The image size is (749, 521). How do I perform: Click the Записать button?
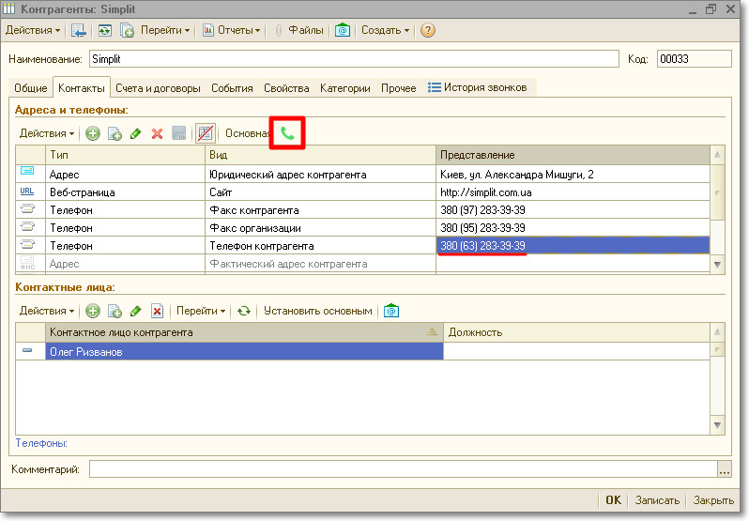click(655, 500)
